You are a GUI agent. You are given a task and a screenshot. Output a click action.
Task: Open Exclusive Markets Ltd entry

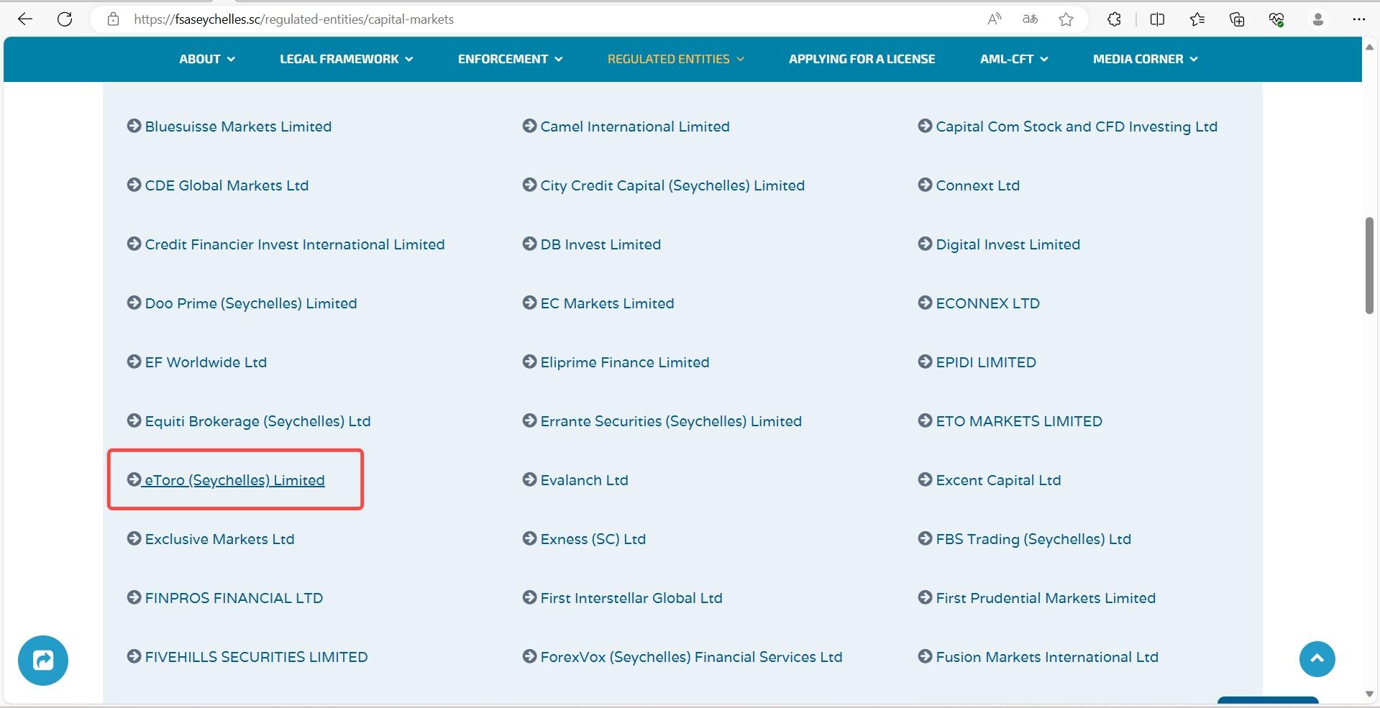pyautogui.click(x=219, y=539)
